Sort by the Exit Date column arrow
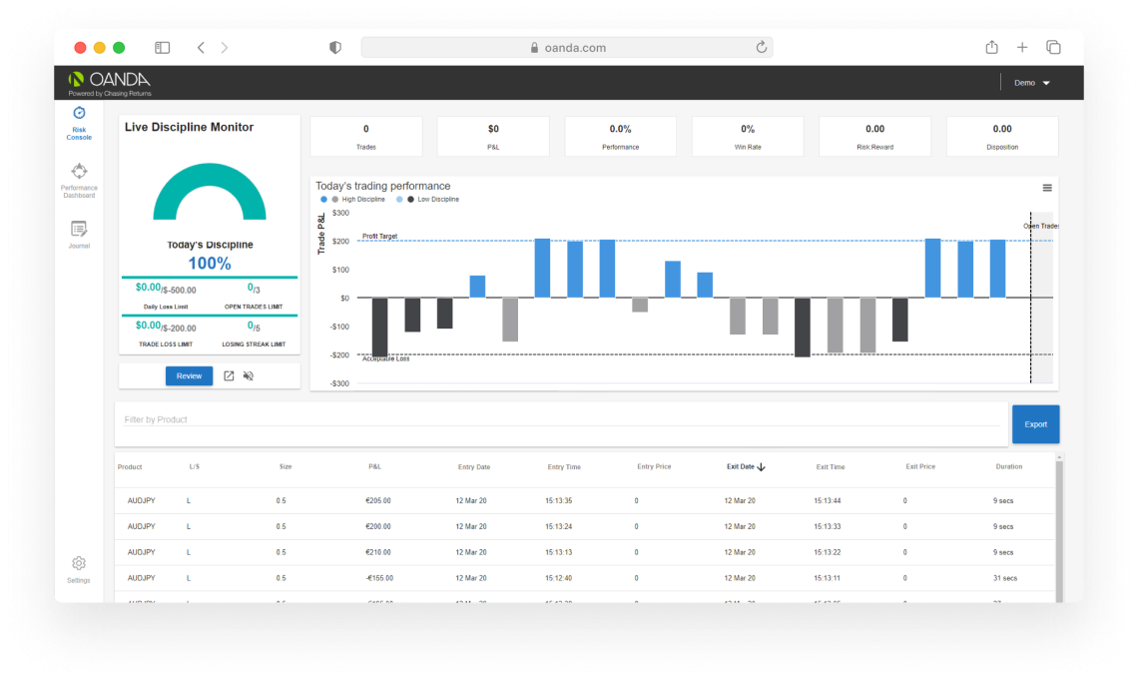The width and height of the screenshot is (1138, 681). (x=761, y=467)
